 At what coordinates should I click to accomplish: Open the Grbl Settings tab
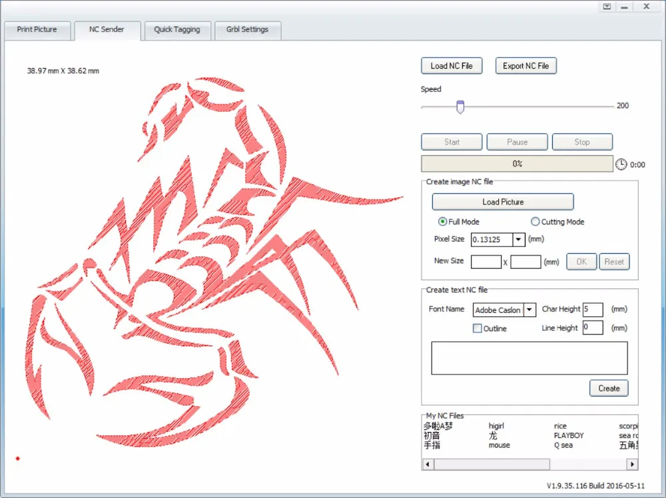pos(247,30)
